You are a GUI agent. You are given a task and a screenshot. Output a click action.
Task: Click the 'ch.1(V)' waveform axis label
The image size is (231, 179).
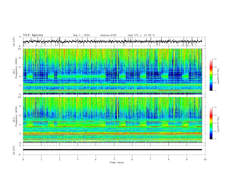point(14,42)
